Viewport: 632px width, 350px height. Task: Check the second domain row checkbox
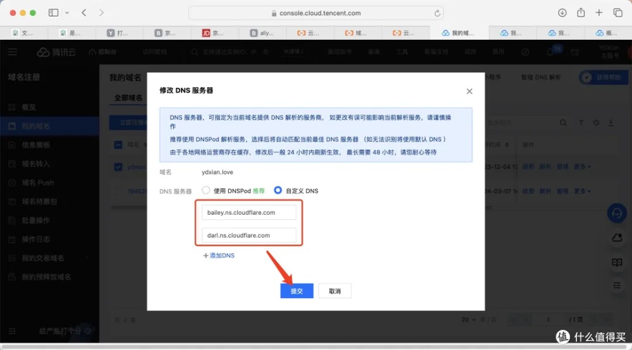click(x=118, y=191)
